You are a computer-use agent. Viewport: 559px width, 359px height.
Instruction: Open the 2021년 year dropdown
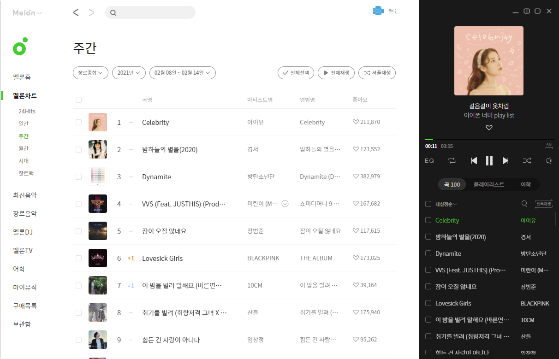[x=129, y=73]
